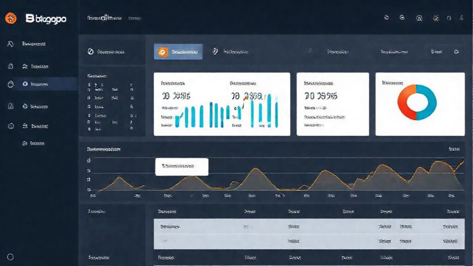Click the third icon in the top-right header group

pyautogui.click(x=419, y=18)
